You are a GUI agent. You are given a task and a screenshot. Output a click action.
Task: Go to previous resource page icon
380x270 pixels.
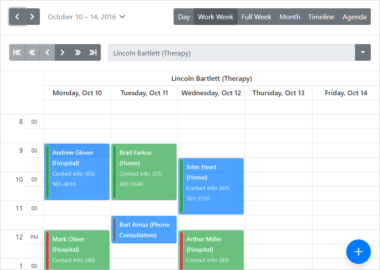[x=32, y=52]
